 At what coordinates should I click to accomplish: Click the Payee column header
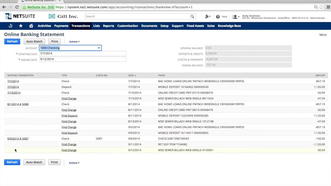(x=162, y=75)
